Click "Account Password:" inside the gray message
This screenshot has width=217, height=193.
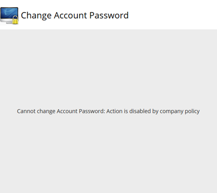pos(81,111)
